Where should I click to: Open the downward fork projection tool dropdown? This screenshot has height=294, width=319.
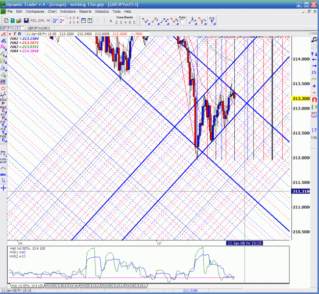point(202,21)
